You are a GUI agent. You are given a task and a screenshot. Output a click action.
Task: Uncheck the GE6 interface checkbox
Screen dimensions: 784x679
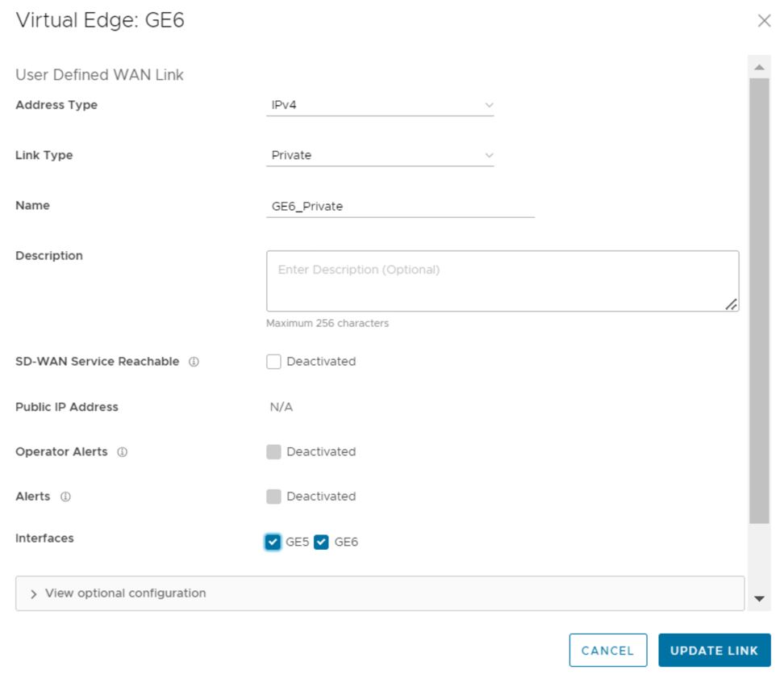tap(322, 542)
